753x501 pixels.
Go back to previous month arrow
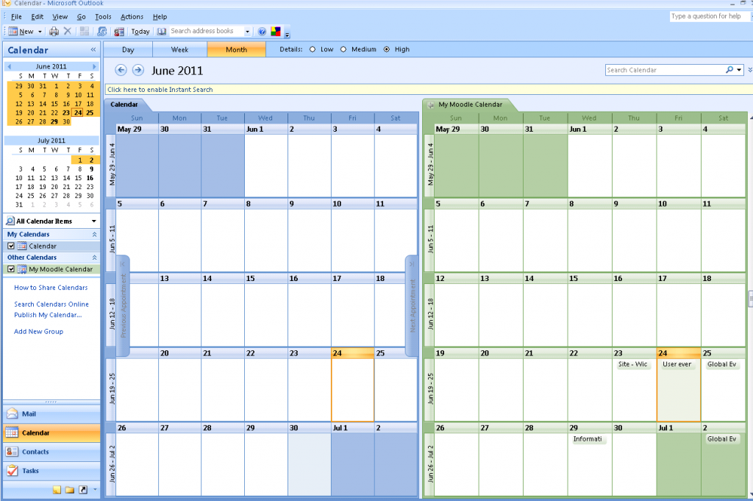121,71
